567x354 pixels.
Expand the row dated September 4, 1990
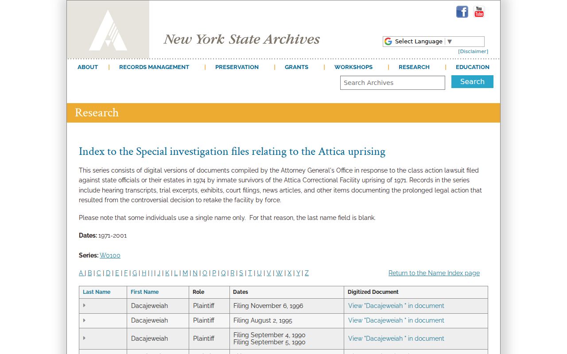tap(84, 338)
